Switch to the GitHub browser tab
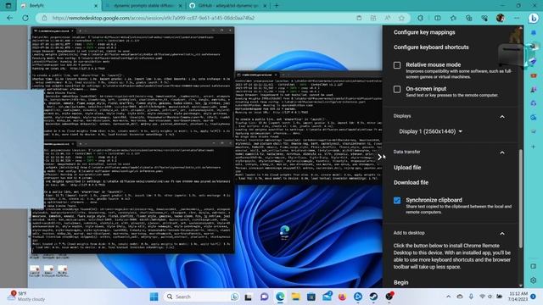543x305 pixels. pos(228,6)
